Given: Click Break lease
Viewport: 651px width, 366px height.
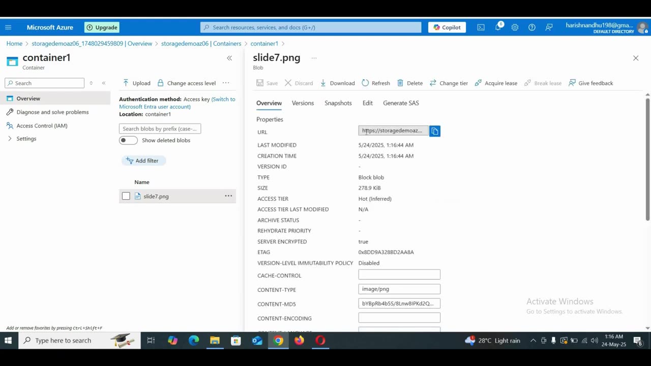Looking at the screenshot, I should (543, 83).
